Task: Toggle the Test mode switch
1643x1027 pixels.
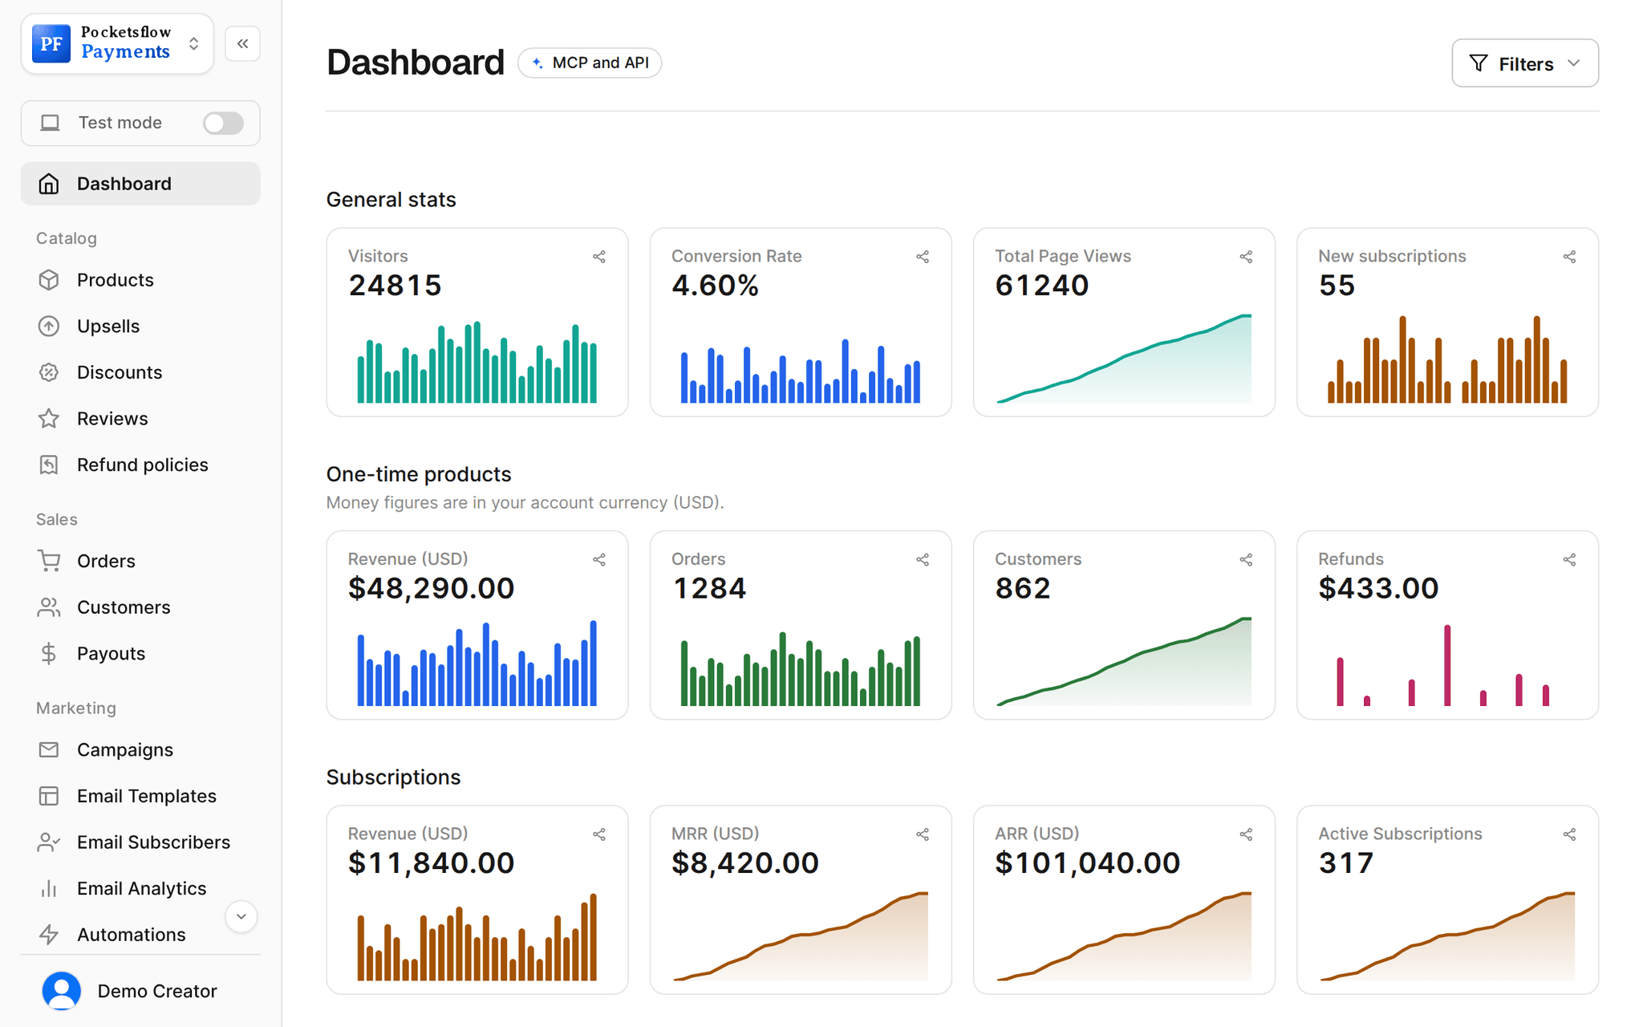Action: click(223, 123)
